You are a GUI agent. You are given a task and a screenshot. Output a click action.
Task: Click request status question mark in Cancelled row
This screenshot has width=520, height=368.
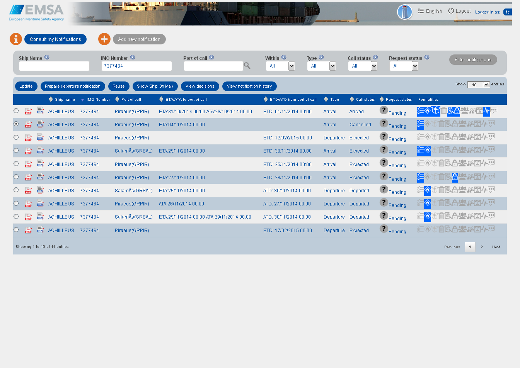pos(384,124)
